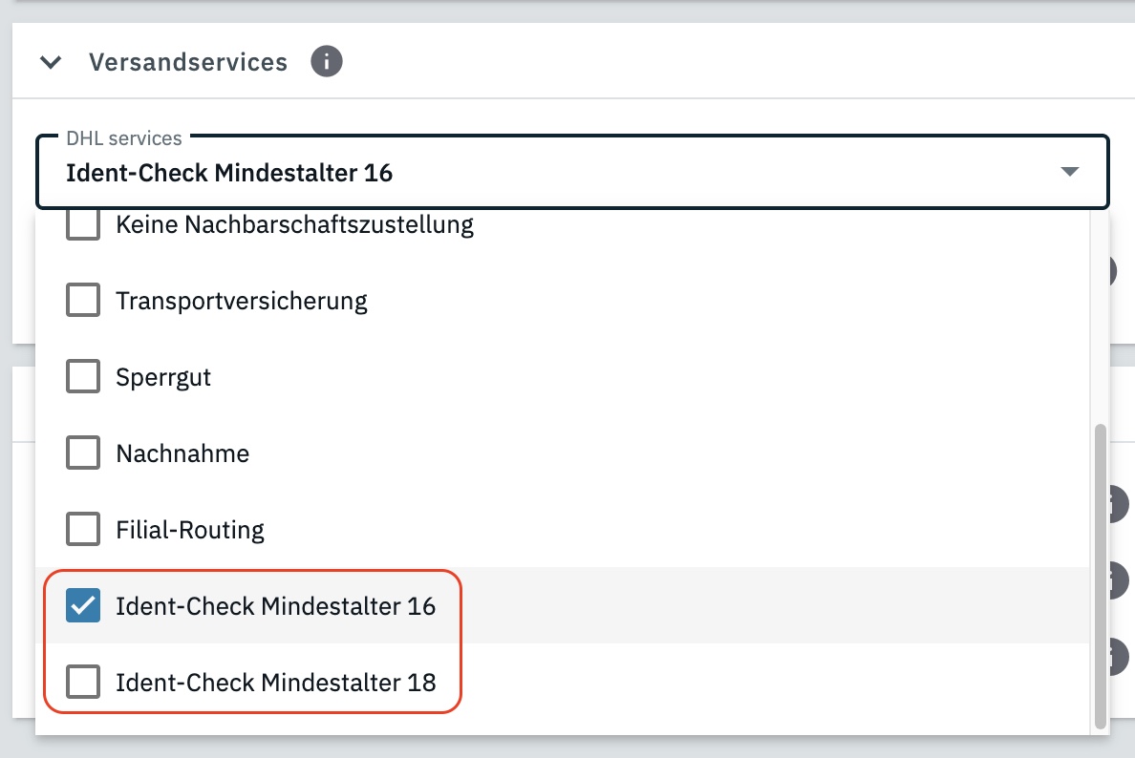Viewport: 1135px width, 758px height.
Task: Enable the Filial-Routing checkbox
Action: [x=83, y=529]
